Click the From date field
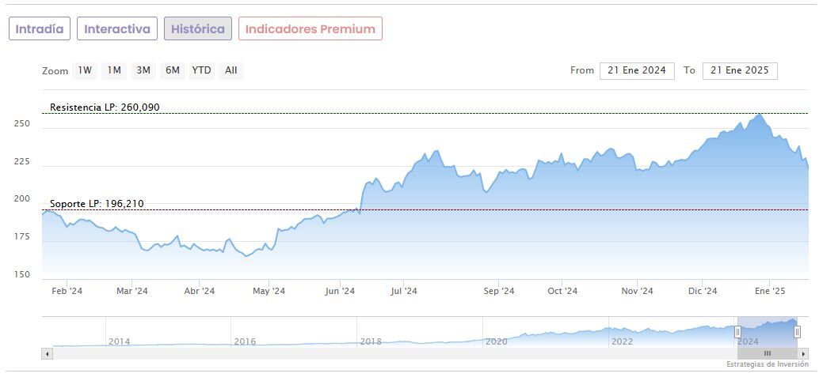 click(x=637, y=70)
